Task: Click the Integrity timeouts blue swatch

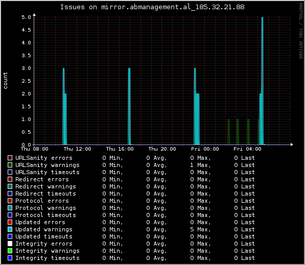Action: [10, 258]
